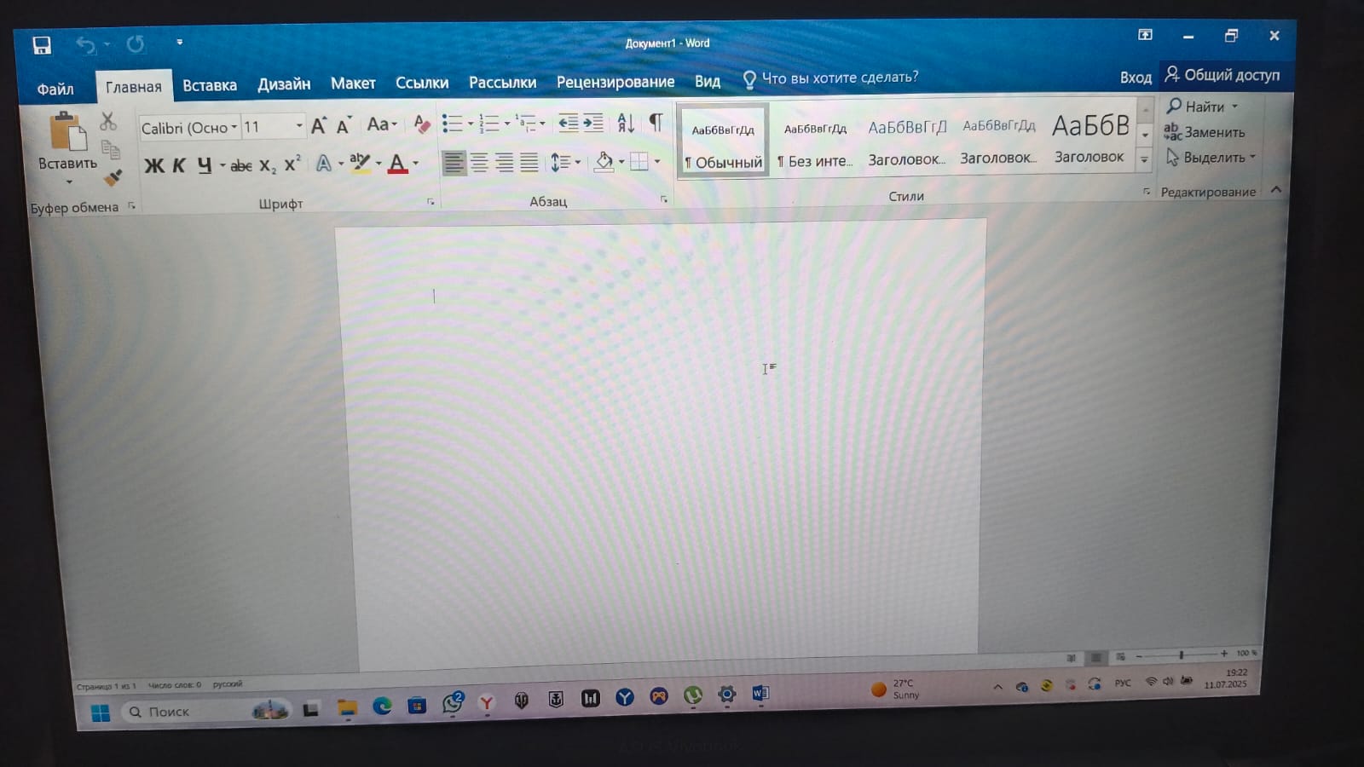Sort text with the A-Z sort icon

(x=626, y=123)
